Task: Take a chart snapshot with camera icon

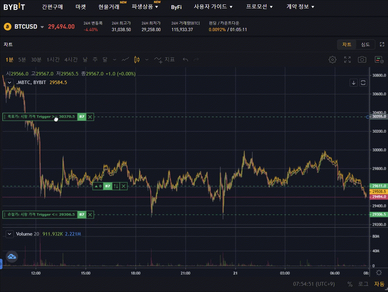Action: coord(362,59)
